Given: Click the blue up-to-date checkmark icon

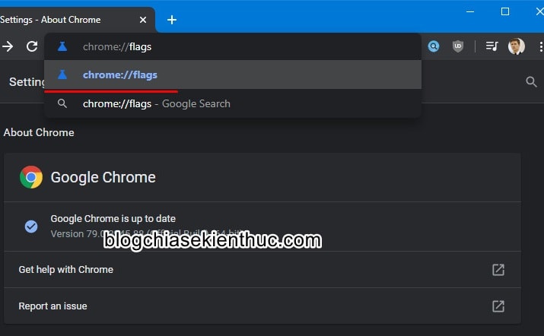Looking at the screenshot, I should tap(31, 227).
